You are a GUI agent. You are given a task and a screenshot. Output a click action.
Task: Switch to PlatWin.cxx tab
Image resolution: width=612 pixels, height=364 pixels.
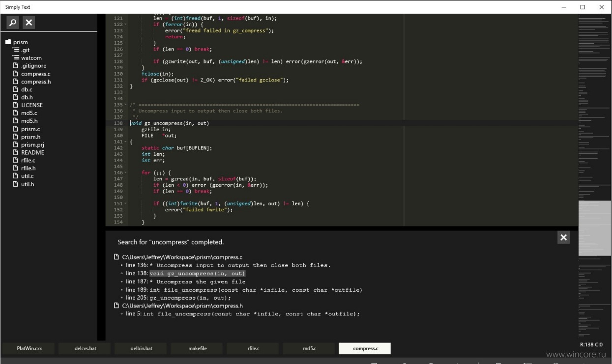pos(29,348)
